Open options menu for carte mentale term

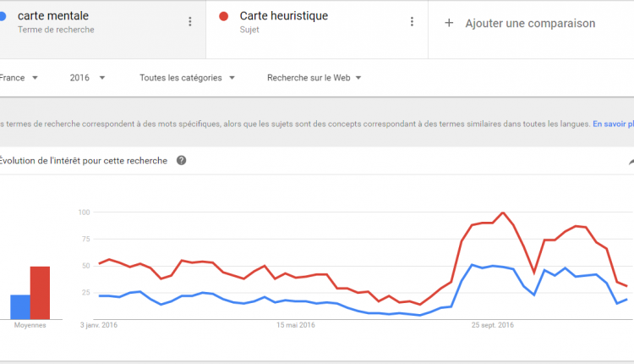point(189,22)
